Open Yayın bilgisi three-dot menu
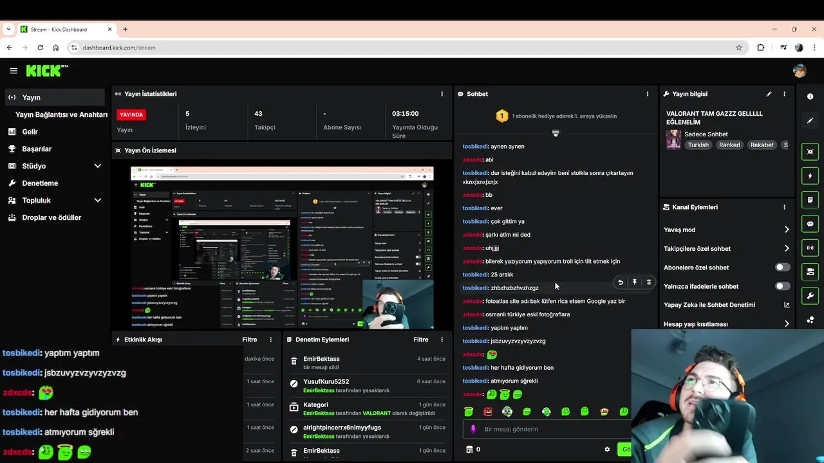Image resolution: width=824 pixels, height=463 pixels. pyautogui.click(x=784, y=94)
